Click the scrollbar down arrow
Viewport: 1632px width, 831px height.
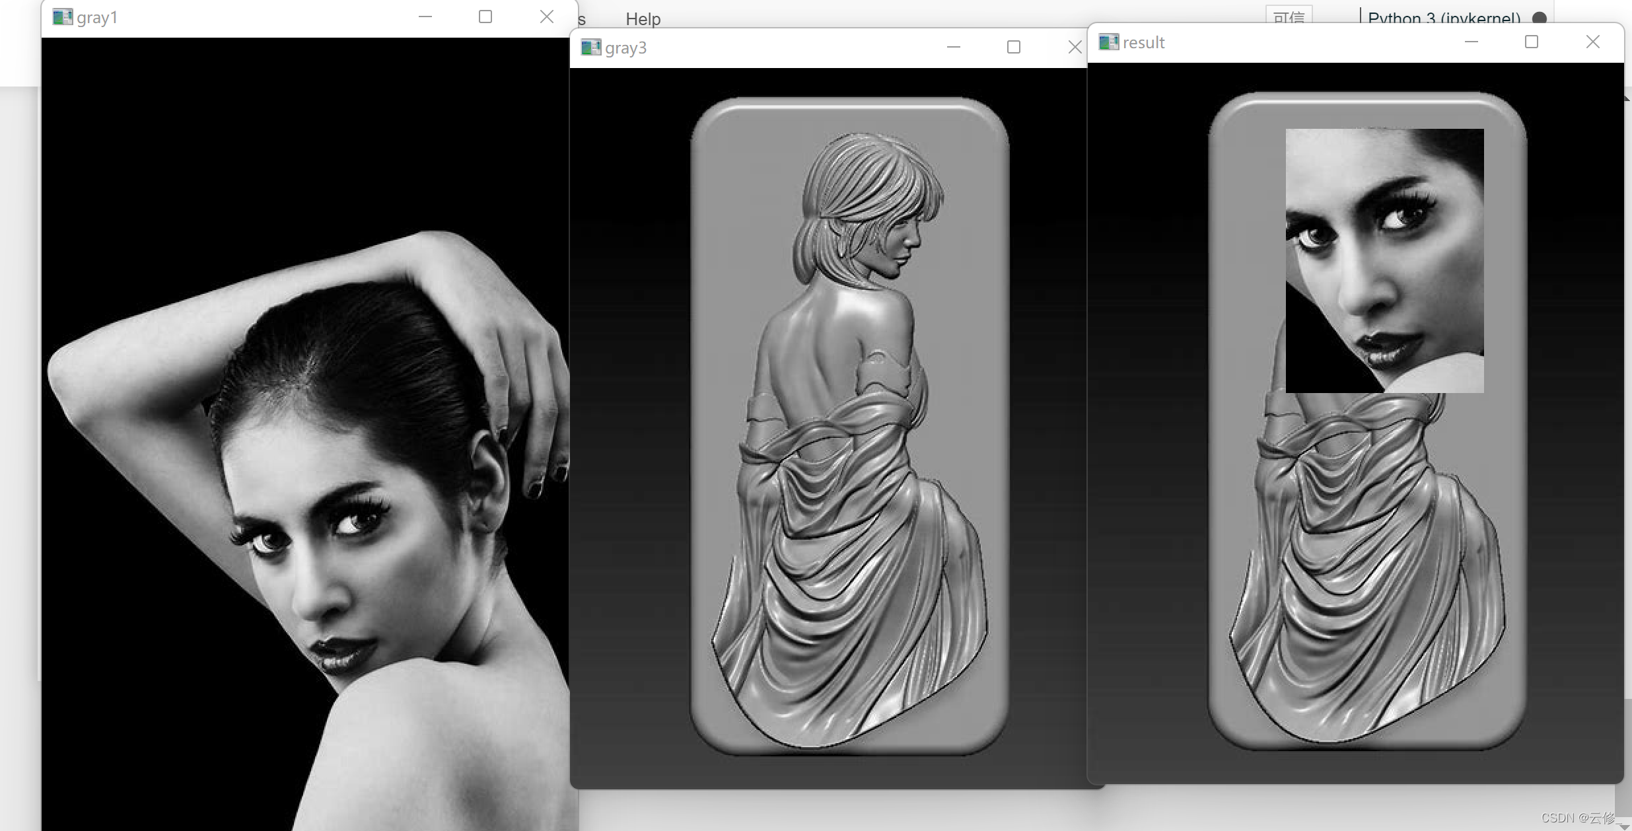[x=1624, y=826]
